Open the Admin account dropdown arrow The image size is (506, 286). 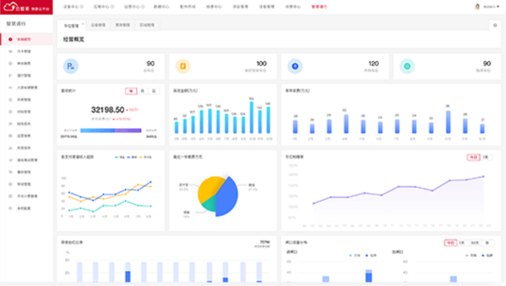(x=499, y=6)
